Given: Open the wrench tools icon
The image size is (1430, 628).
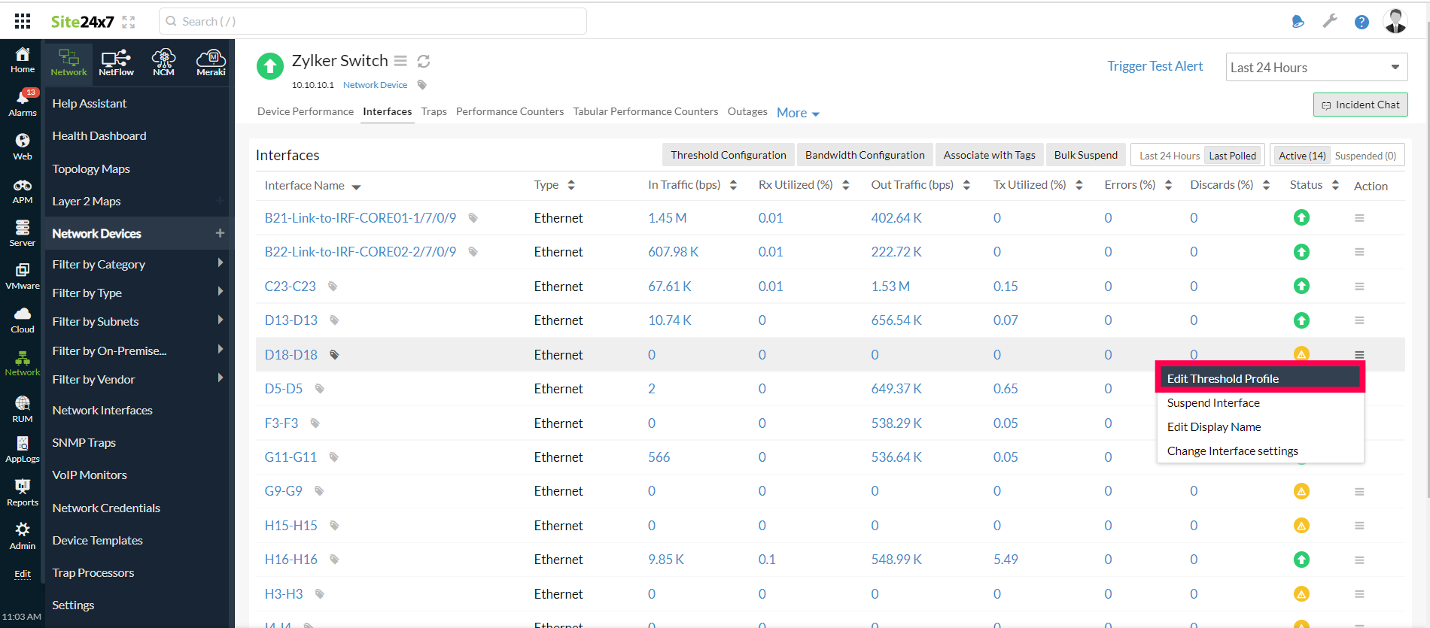Looking at the screenshot, I should pos(1330,21).
